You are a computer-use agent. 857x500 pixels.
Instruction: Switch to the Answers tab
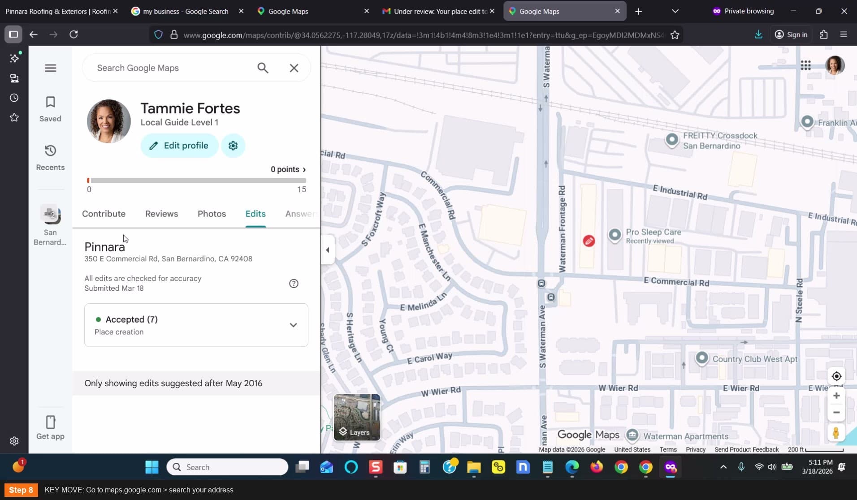coord(302,214)
